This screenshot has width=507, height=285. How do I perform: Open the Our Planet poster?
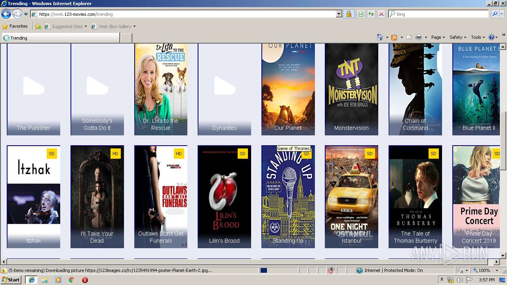pyautogui.click(x=288, y=89)
